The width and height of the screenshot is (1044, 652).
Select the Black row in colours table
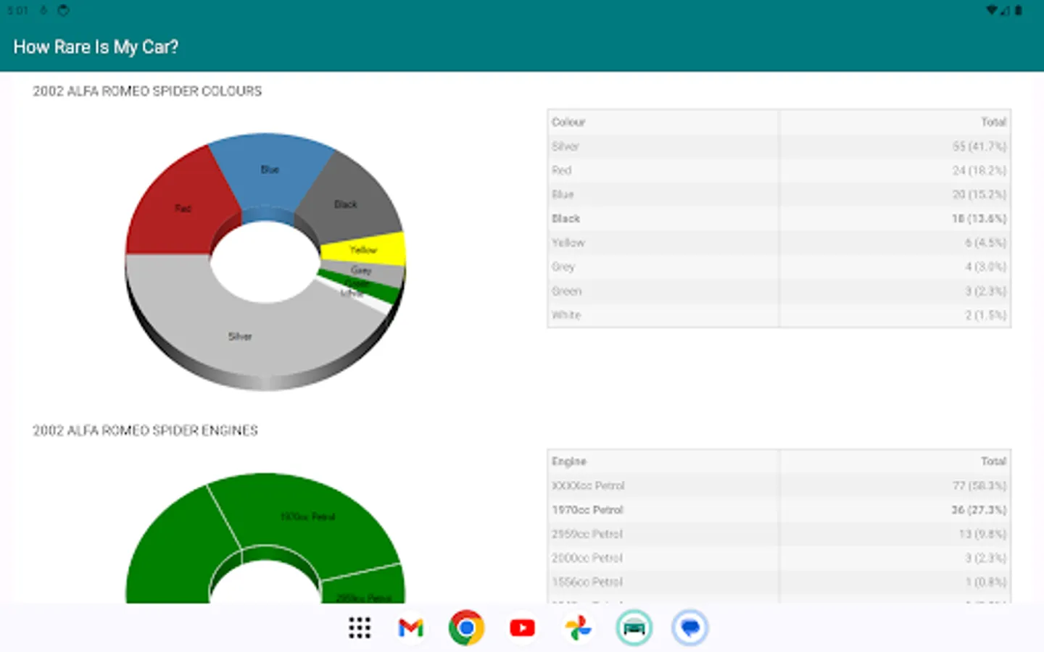(x=779, y=218)
